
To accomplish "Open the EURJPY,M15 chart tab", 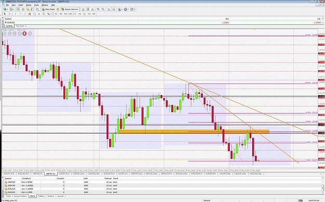I will coord(9,173).
